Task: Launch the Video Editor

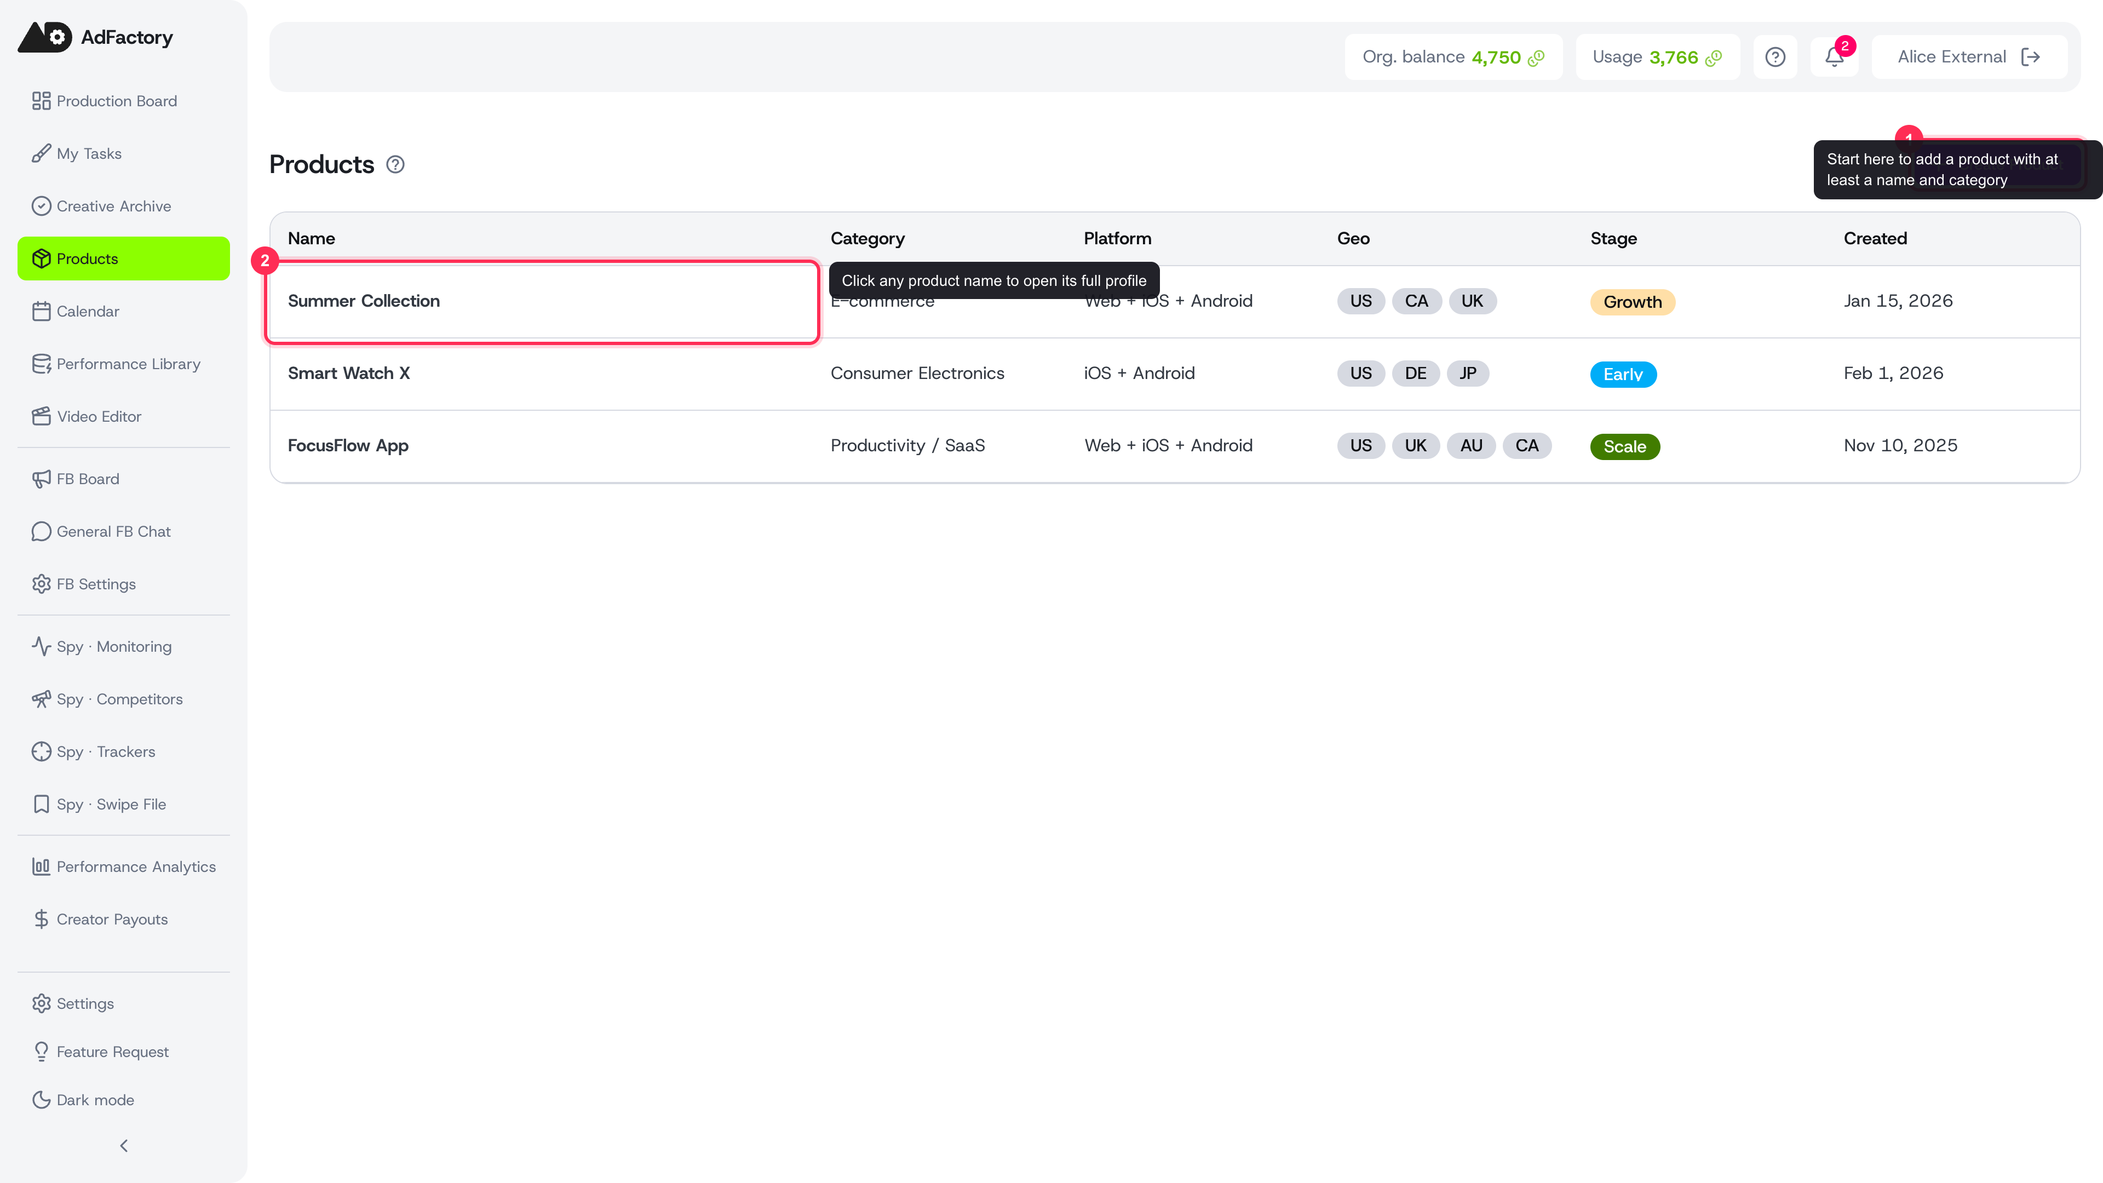Action: 123,416
